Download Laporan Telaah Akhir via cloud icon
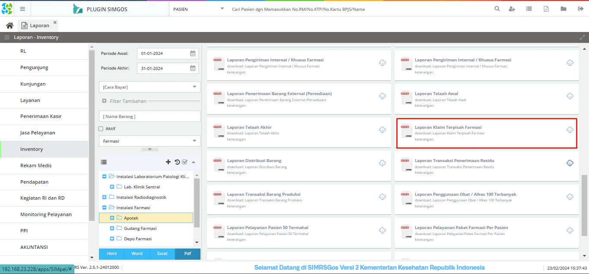The image size is (589, 274). coord(382,130)
